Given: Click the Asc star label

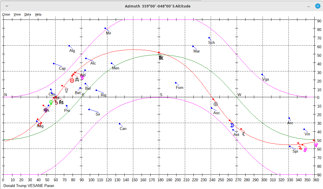Looking at the screenshot, I should click(x=216, y=113).
